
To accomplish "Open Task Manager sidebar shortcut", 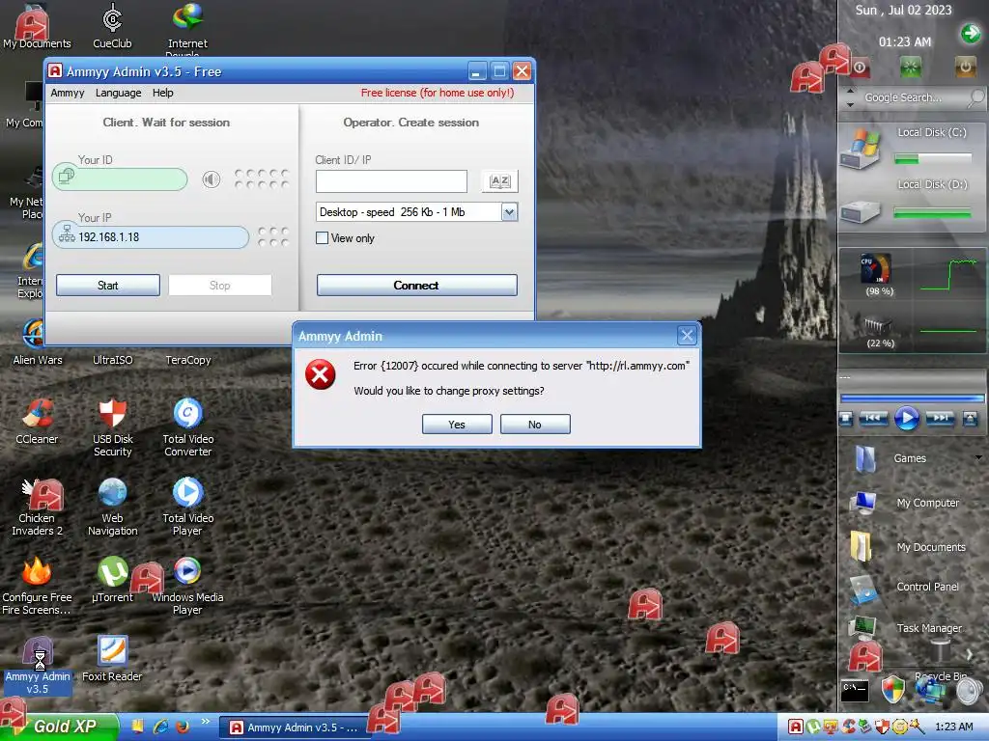I will point(906,628).
